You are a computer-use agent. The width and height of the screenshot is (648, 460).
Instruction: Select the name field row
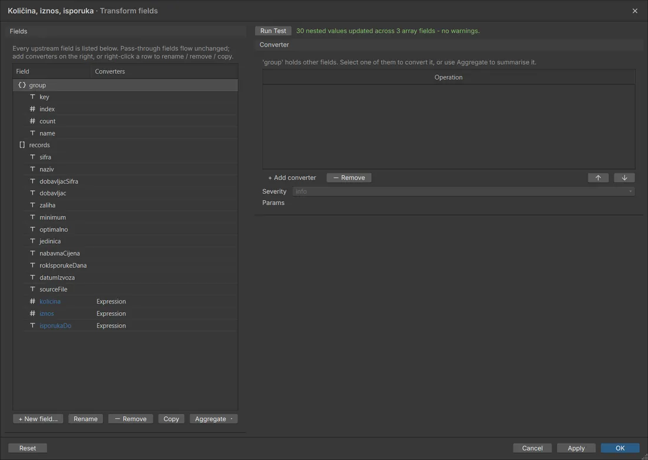[x=125, y=133]
